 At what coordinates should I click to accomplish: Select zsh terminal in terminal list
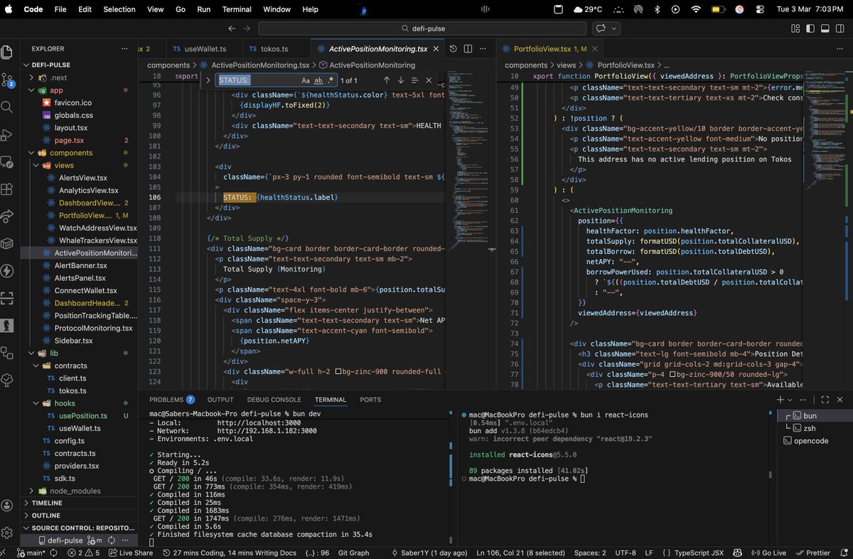pos(809,428)
